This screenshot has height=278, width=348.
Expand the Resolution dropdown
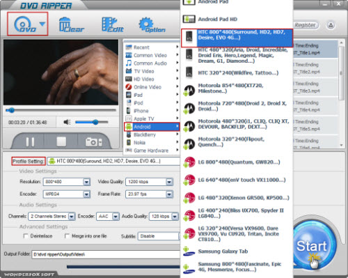(86, 182)
